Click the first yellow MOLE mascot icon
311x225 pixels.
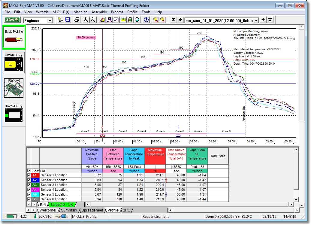coord(155,20)
